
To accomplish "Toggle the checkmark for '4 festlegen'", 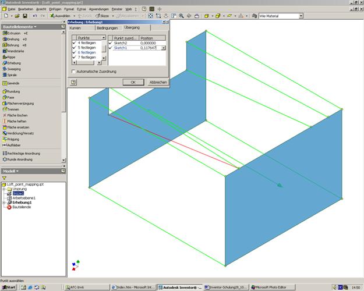I will 75,42.
